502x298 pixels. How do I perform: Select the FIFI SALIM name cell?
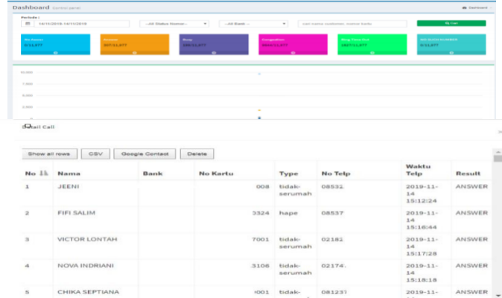click(x=76, y=213)
